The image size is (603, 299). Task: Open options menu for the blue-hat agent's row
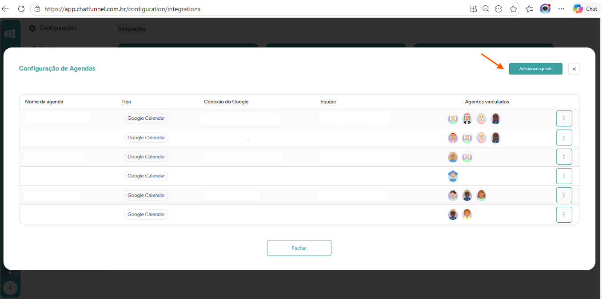564,176
